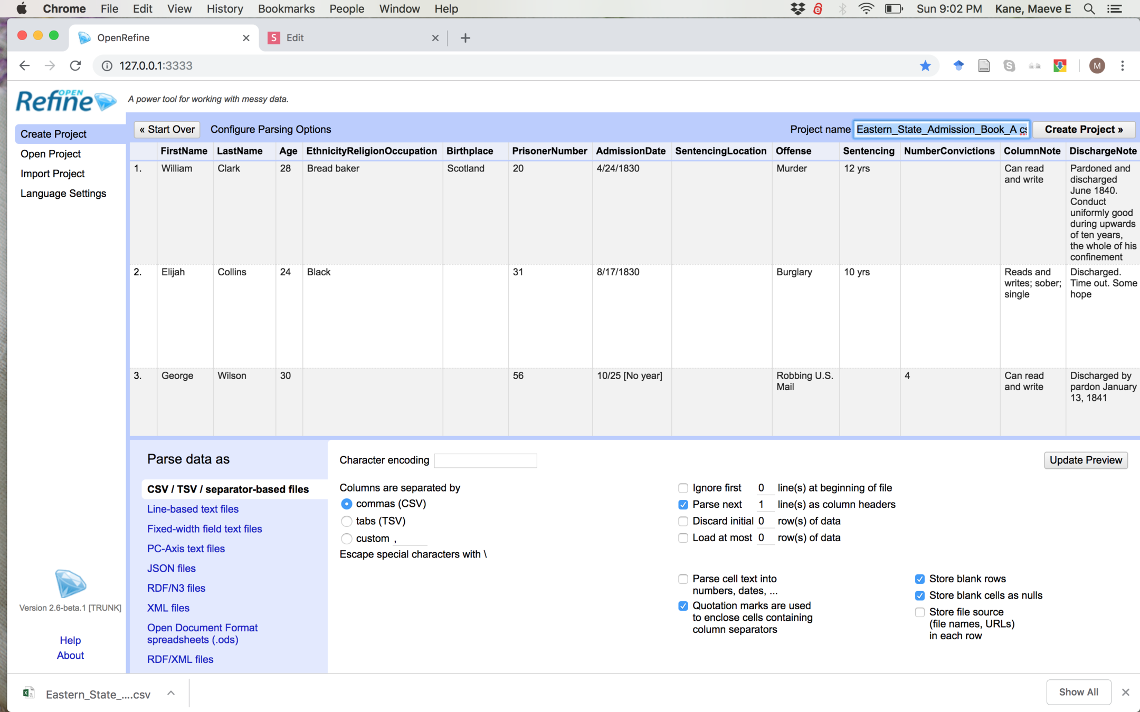Expand downloaded Eastern_State csv options chevron

point(171,693)
